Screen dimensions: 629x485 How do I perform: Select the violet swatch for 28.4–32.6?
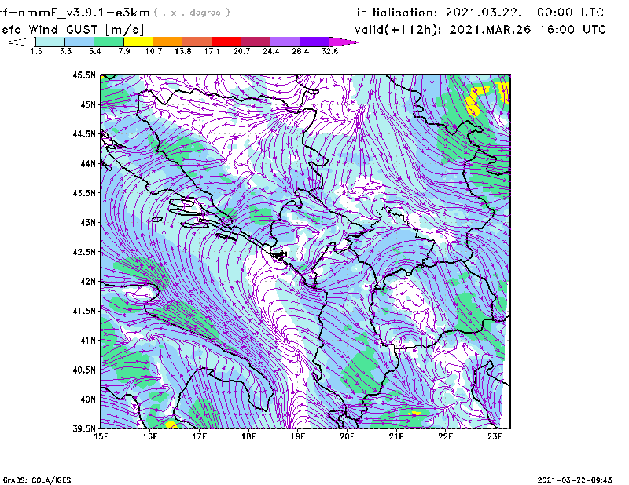click(314, 42)
